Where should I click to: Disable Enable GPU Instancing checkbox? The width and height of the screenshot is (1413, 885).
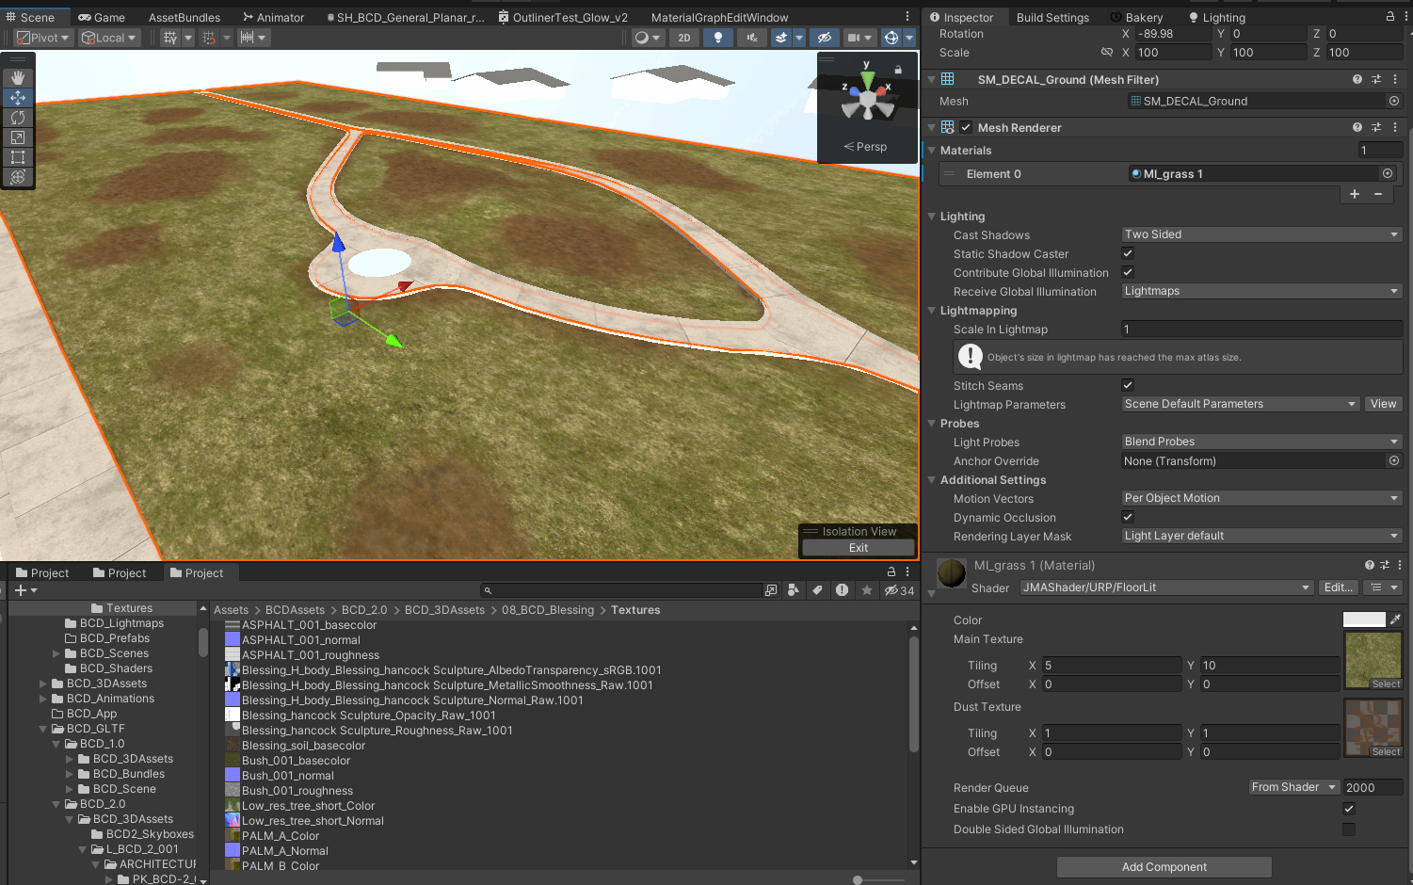1349,809
